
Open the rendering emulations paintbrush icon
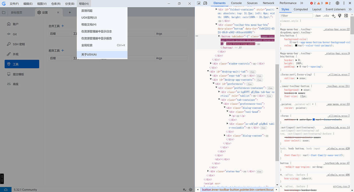pos(340,16)
